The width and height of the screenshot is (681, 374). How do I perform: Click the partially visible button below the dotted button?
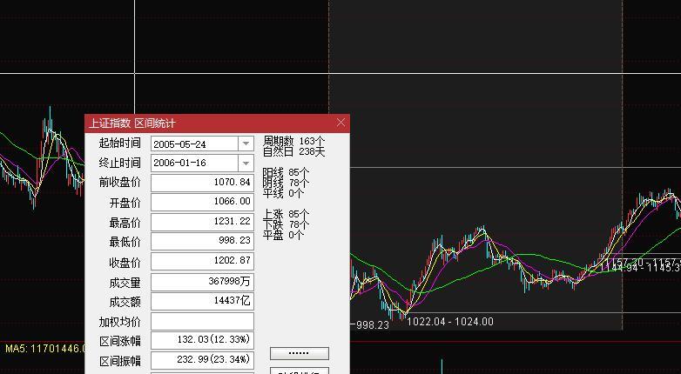click(300, 371)
